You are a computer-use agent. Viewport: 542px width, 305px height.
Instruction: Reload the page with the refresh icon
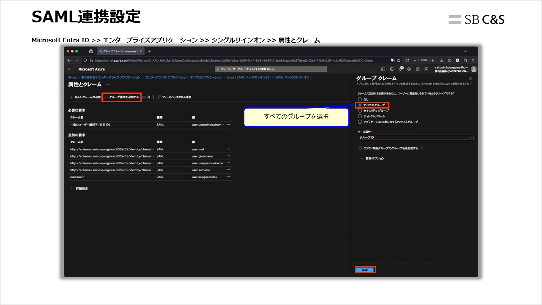(x=407, y=60)
